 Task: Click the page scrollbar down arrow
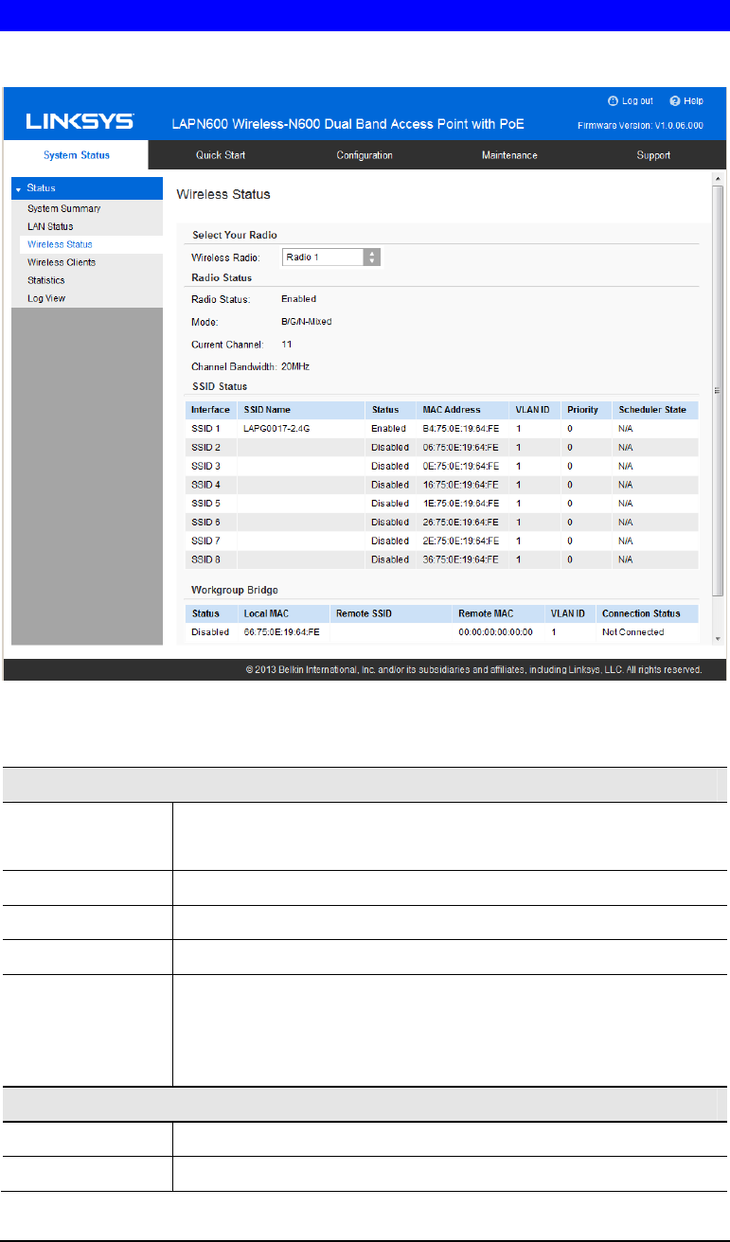[x=717, y=639]
